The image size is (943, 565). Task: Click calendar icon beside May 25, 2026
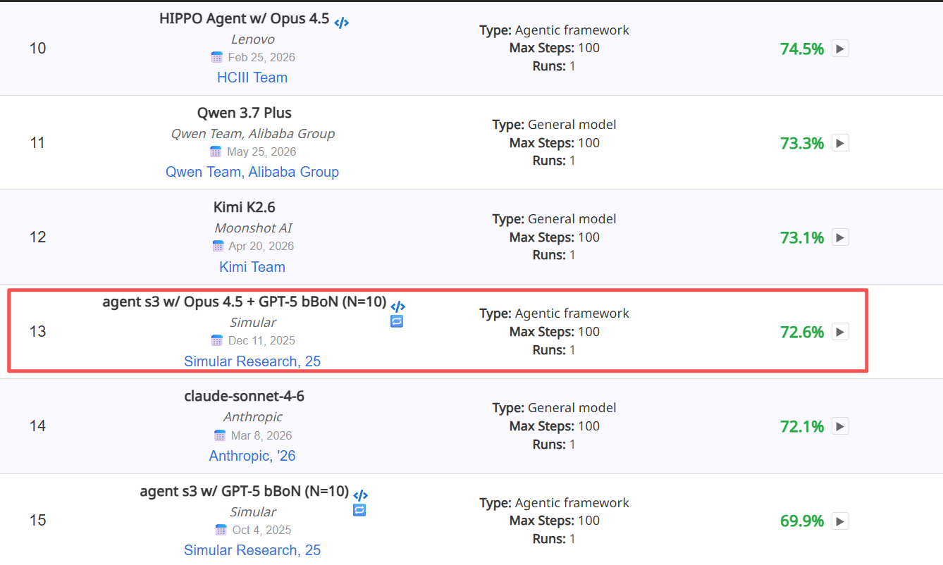216,151
